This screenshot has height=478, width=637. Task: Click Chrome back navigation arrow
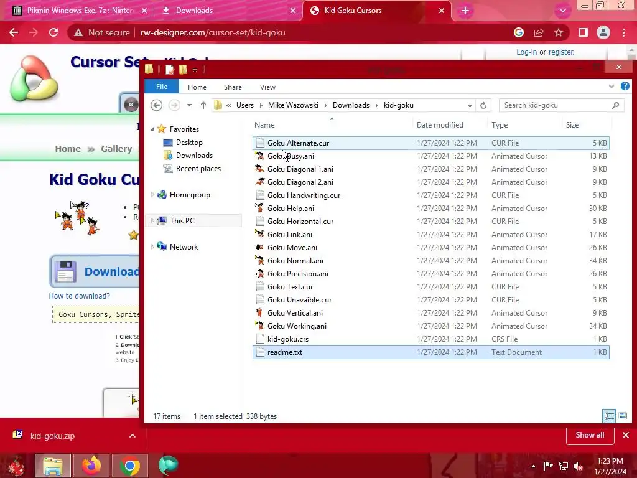[14, 32]
